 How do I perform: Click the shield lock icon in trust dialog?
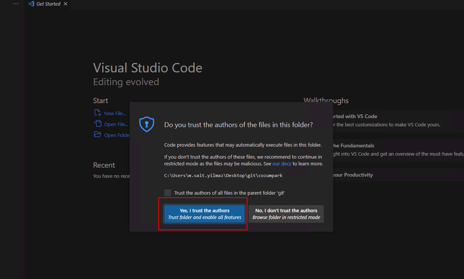147,124
